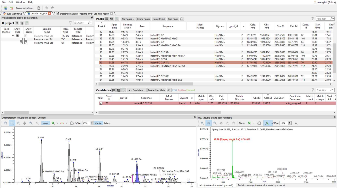Click the open project toolbar icon
Image resolution: width=337 pixels, height=188 pixels.
tap(6, 8)
